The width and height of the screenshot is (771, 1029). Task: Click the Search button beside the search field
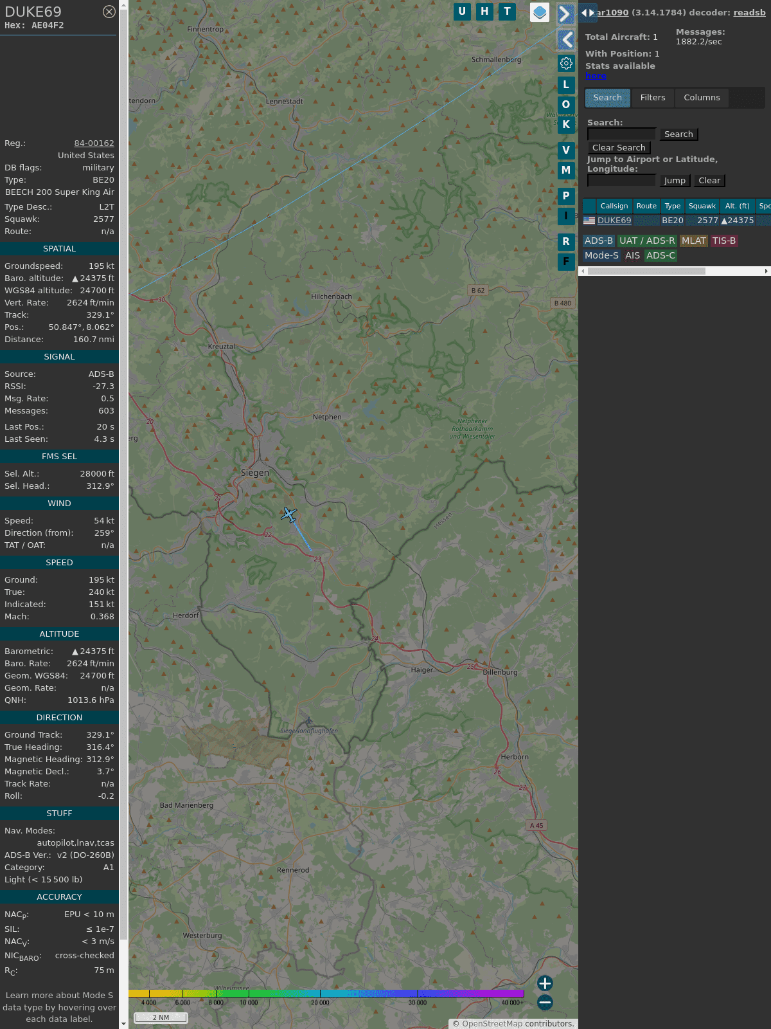click(x=678, y=134)
